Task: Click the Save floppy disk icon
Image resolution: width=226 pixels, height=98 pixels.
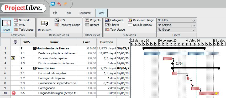Action: tap(53, 4)
